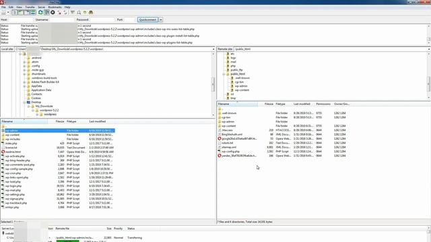Sort local files by Filename column
431x242 pixels.
[24, 121]
